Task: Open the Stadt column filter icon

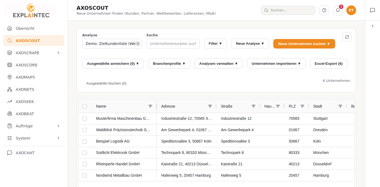Action: click(340, 106)
